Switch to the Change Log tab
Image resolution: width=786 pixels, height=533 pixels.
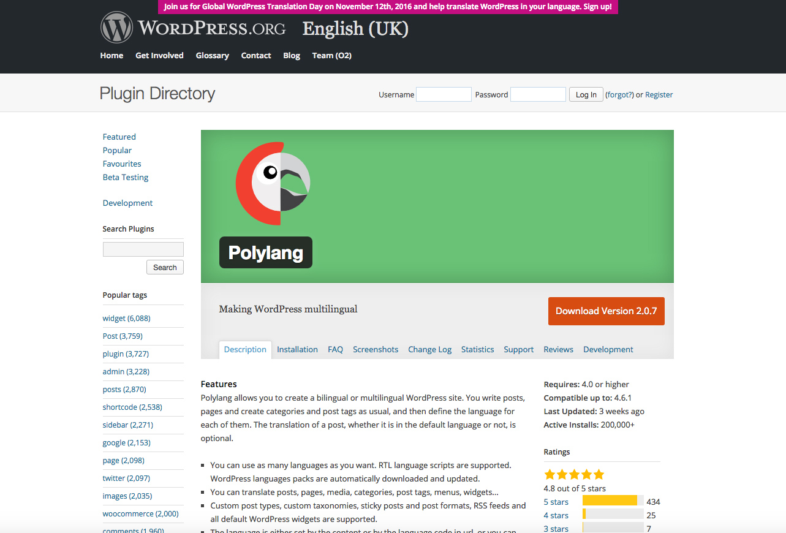point(429,349)
